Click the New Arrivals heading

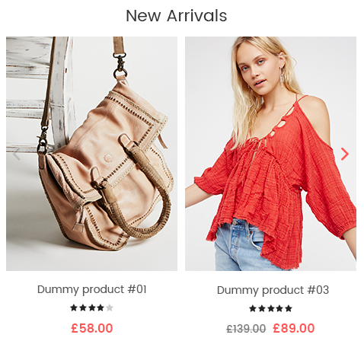[177, 15]
